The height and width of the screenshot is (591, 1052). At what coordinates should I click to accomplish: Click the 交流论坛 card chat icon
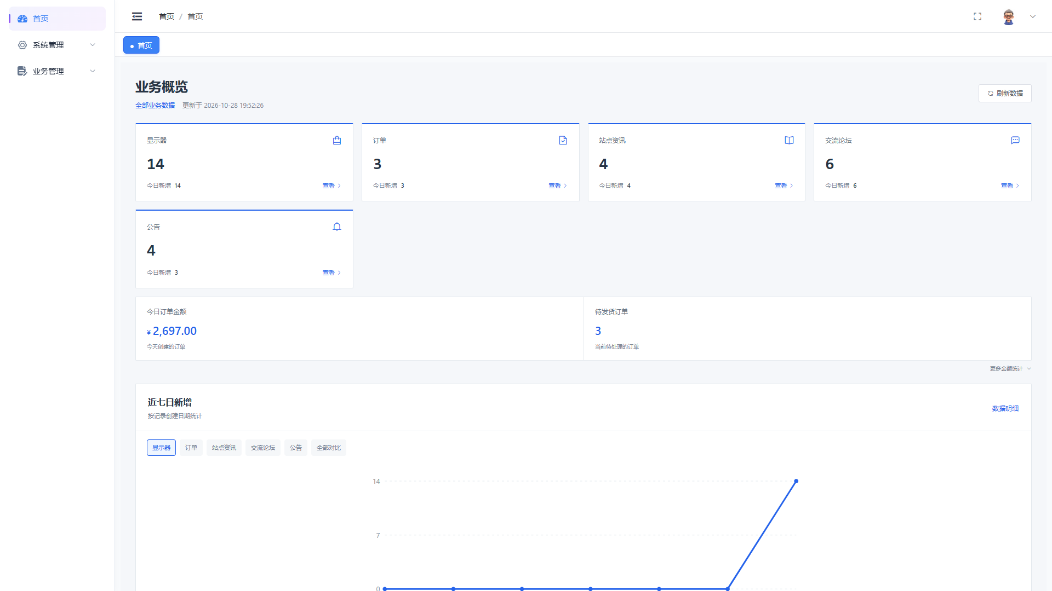point(1015,141)
